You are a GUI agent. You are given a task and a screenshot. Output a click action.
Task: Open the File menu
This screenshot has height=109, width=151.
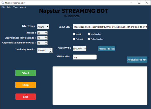click(3, 7)
